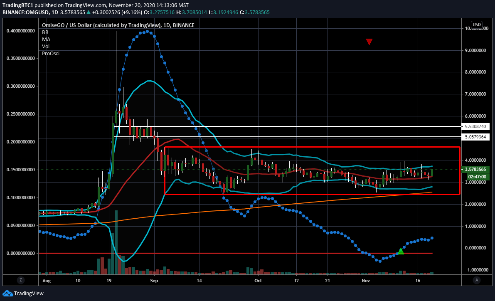Viewport: 495px width, 301px height.
Task: Click the Sep label on time axis
Action: 154,281
